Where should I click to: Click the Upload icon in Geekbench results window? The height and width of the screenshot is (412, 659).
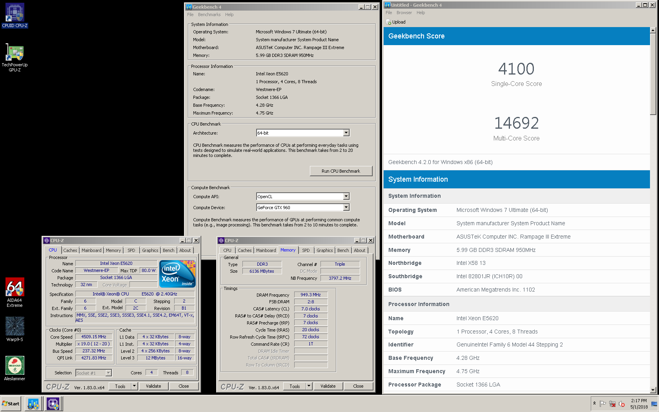point(388,22)
